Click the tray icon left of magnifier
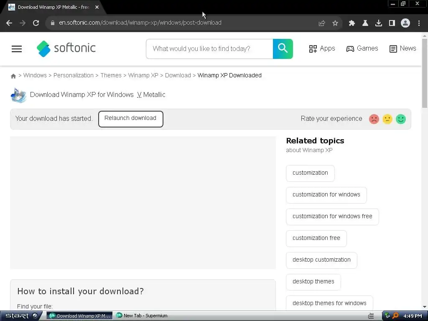Viewport: 428px width, 321px height. pos(387,316)
